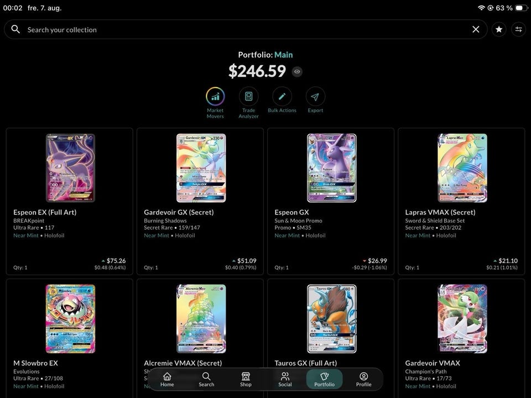Tap the 00:02 status bar clock
The image size is (531, 398).
click(x=13, y=8)
